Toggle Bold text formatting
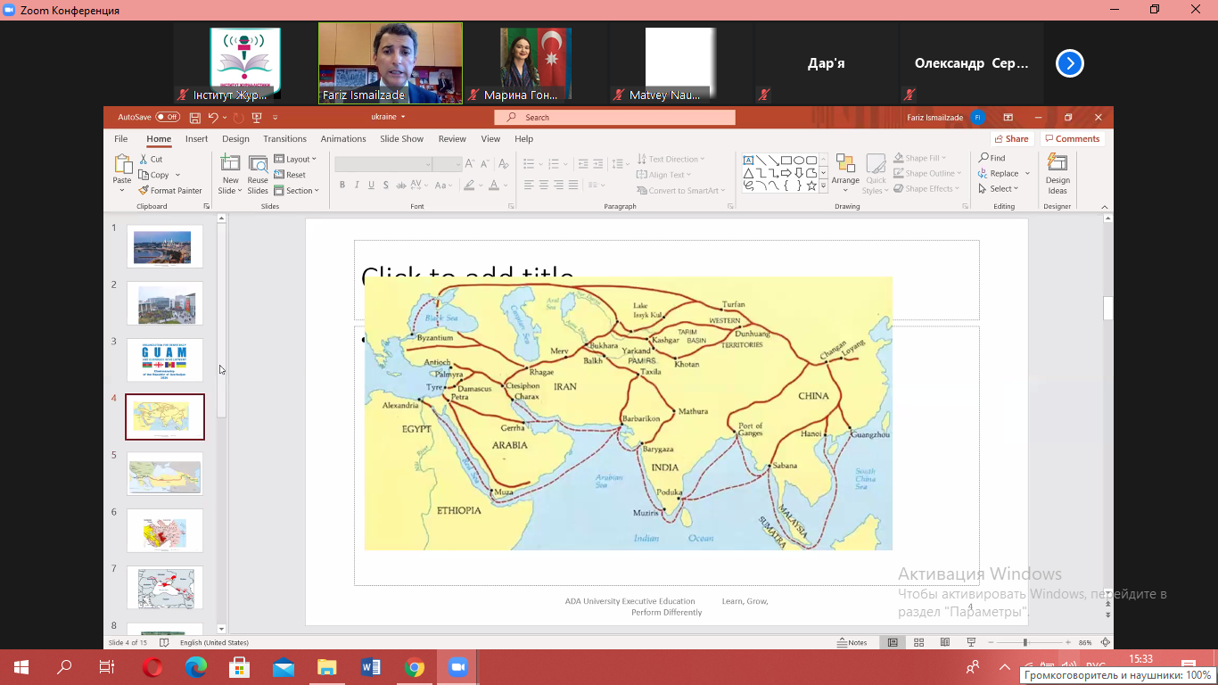Image resolution: width=1218 pixels, height=685 pixels. (342, 186)
